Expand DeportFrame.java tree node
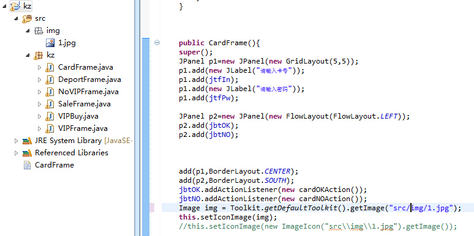Screen dimensions: 474x236 (39, 79)
